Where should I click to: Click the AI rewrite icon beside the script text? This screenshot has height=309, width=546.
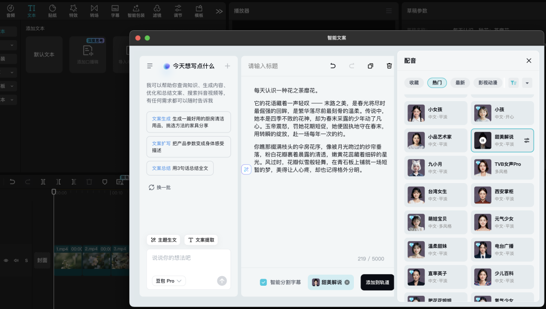pyautogui.click(x=246, y=169)
